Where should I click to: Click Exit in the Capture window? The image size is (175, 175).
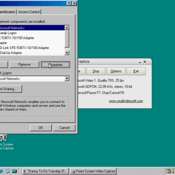coord(136,71)
